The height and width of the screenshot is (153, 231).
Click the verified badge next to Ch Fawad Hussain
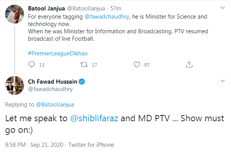point(82,82)
